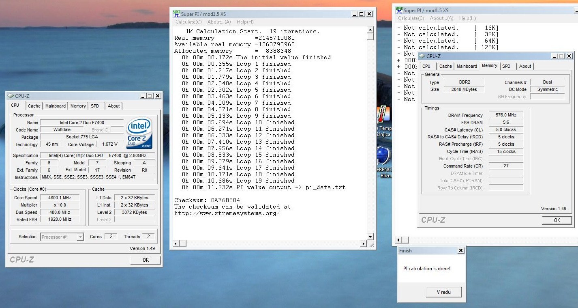
Task: Switch to About tab in left CPU-Z
Action: (x=113, y=106)
